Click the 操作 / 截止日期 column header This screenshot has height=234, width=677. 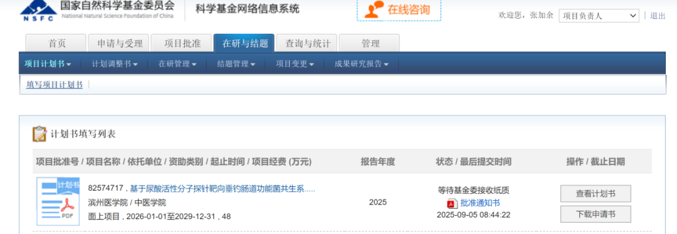596,162
